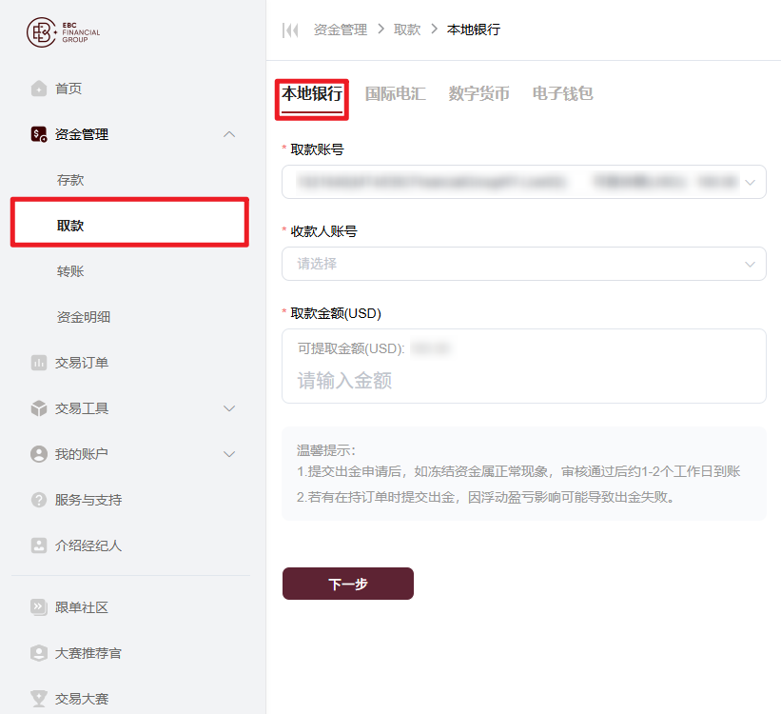Image resolution: width=781 pixels, height=714 pixels.
Task: Switch to the 电子钱包 tab
Action: (x=563, y=93)
